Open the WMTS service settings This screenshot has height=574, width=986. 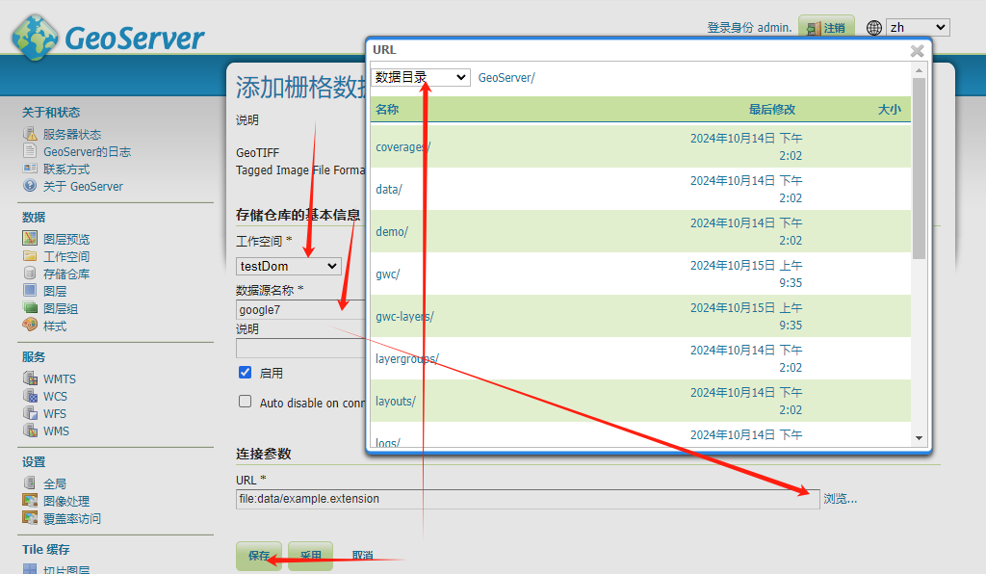tap(59, 378)
